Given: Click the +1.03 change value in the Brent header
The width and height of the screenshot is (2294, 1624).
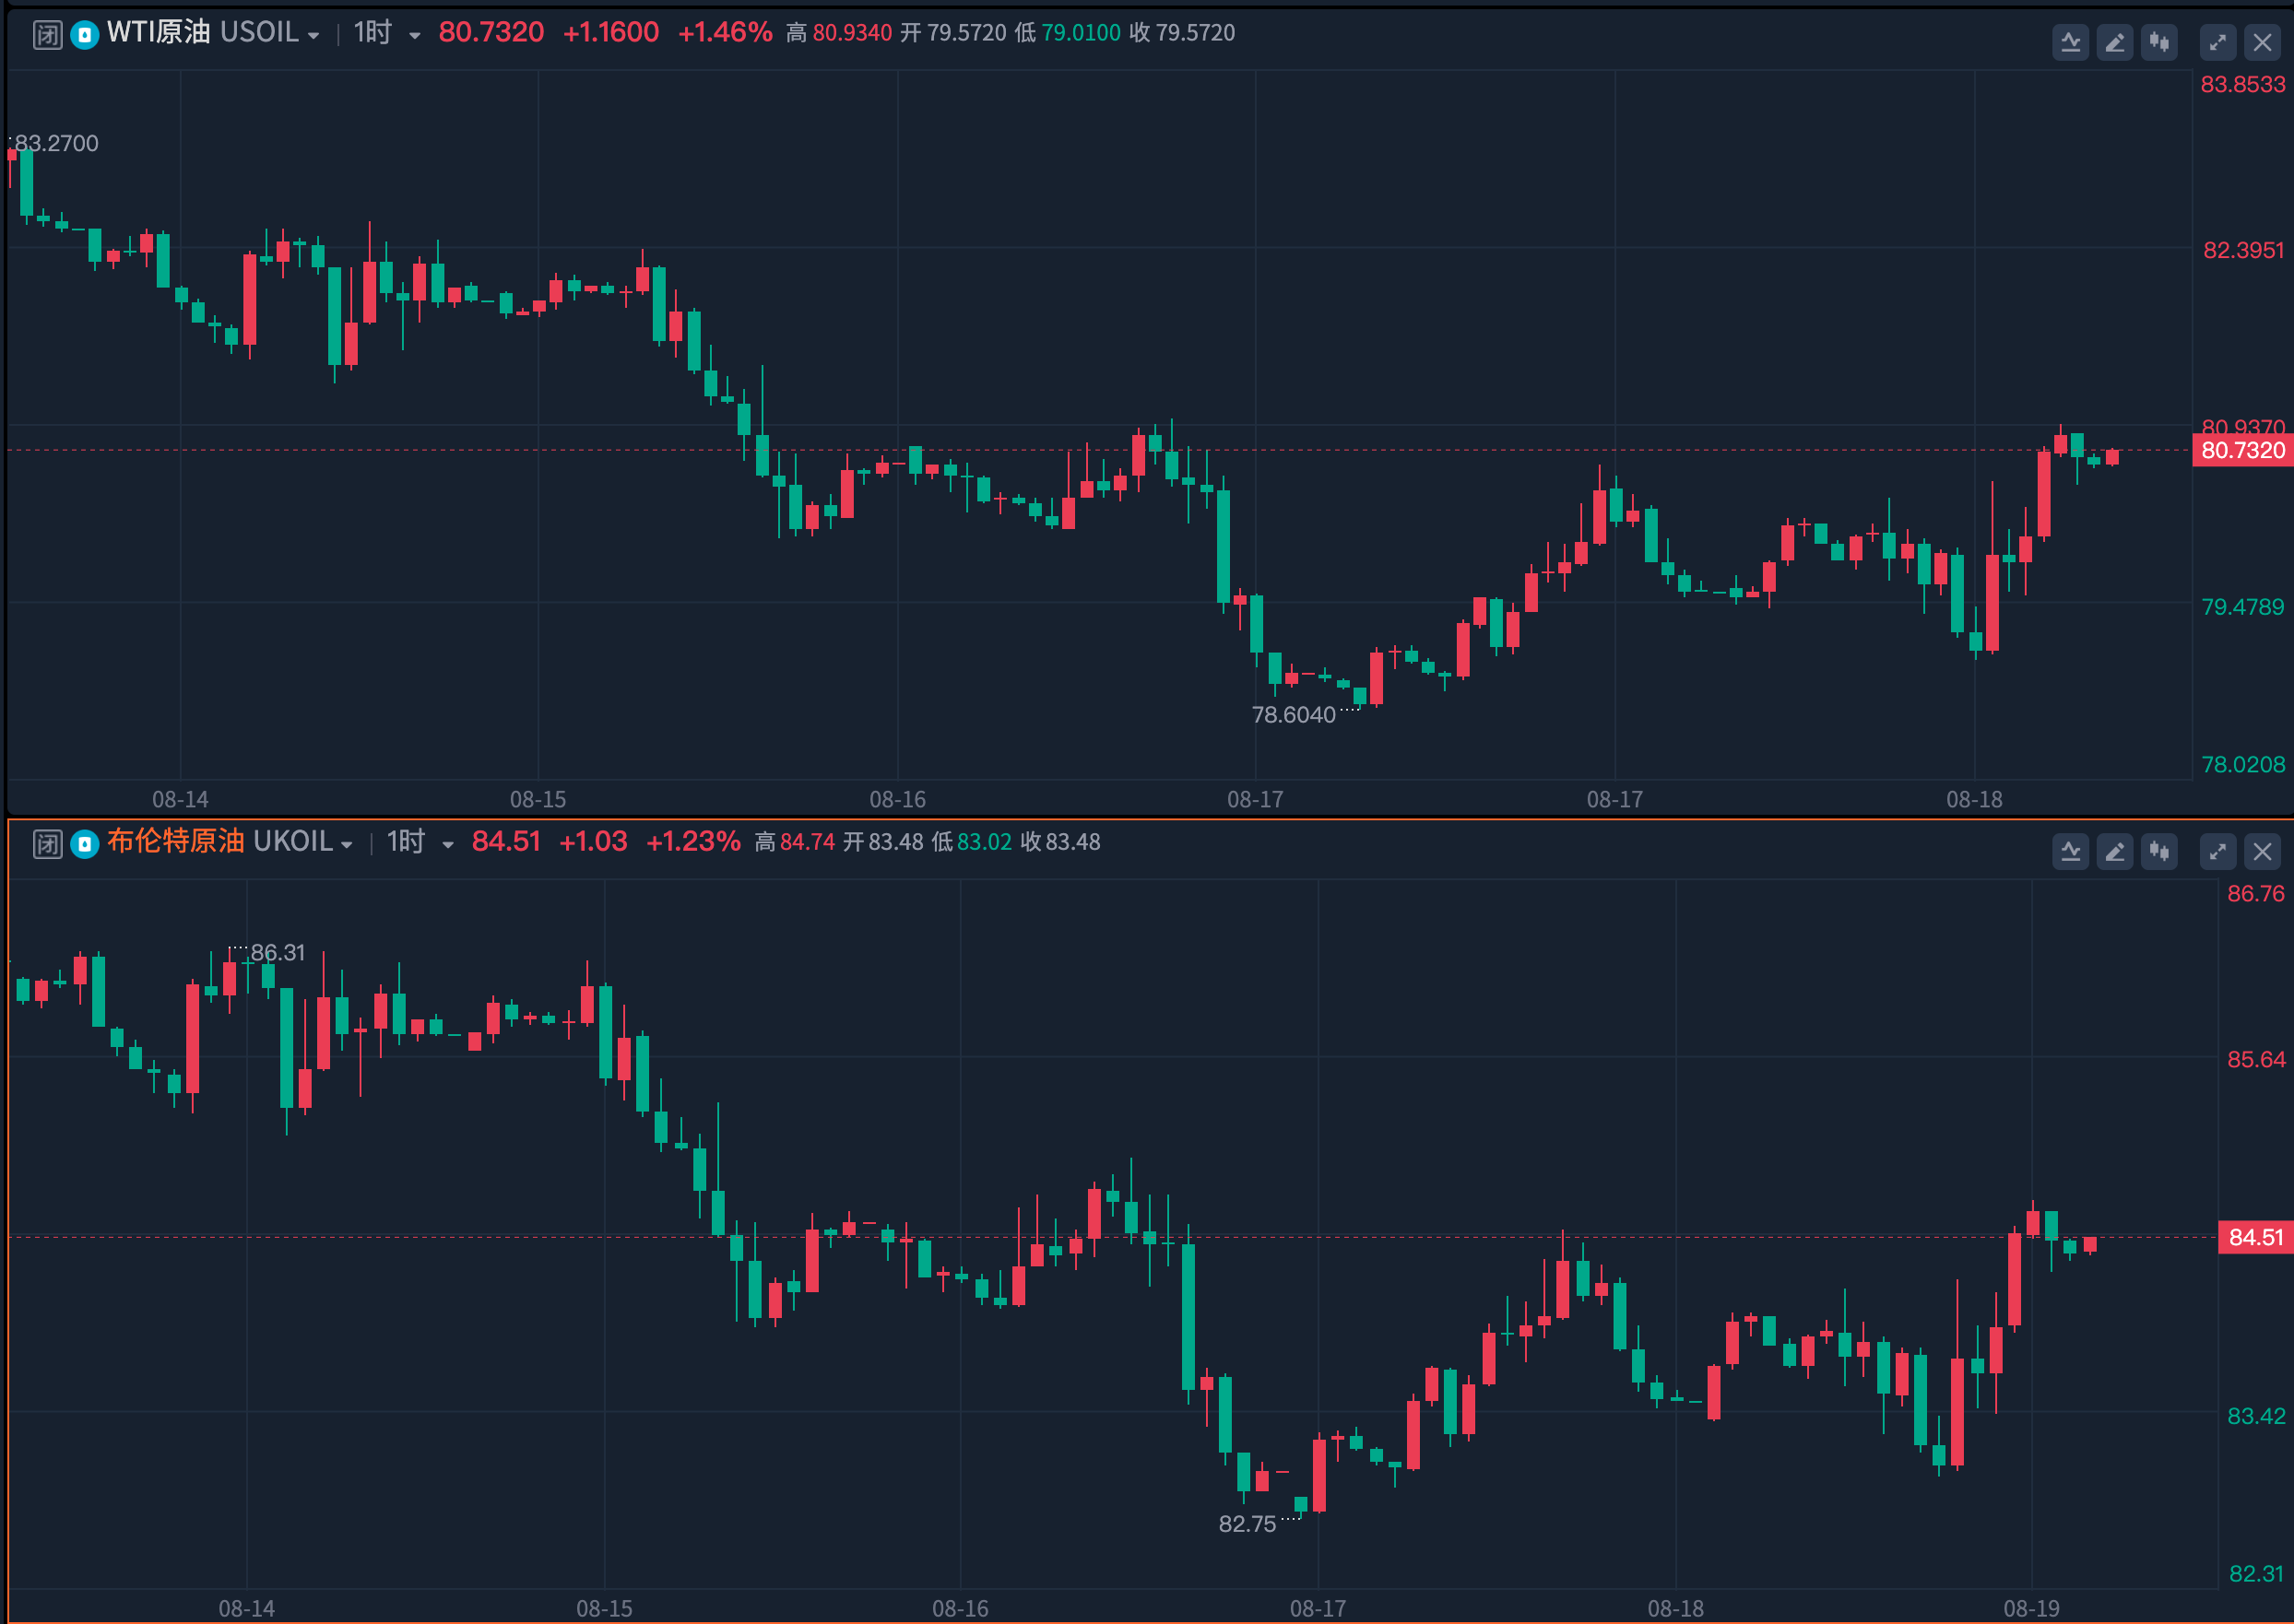Looking at the screenshot, I should 592,841.
